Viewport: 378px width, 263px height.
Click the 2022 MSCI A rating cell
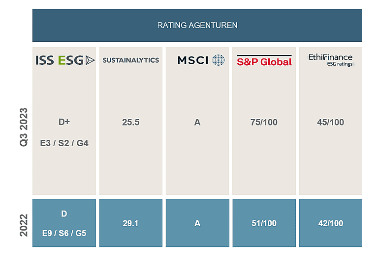pos(197,223)
